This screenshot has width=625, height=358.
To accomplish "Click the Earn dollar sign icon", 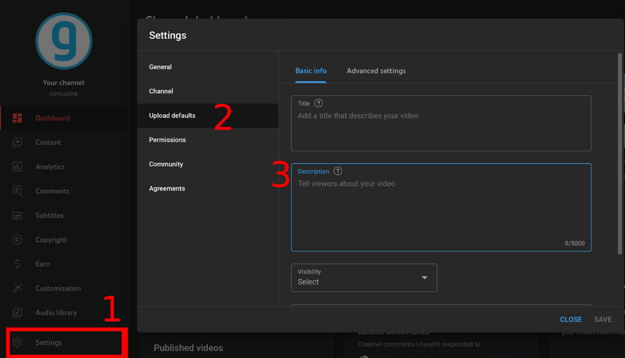I will pyautogui.click(x=17, y=264).
